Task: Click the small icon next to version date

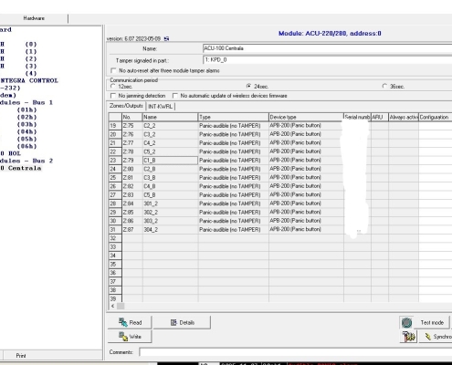Action: click(166, 38)
